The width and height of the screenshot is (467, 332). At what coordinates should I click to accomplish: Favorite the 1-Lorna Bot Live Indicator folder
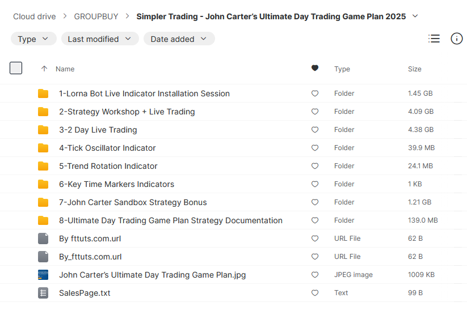[315, 93]
